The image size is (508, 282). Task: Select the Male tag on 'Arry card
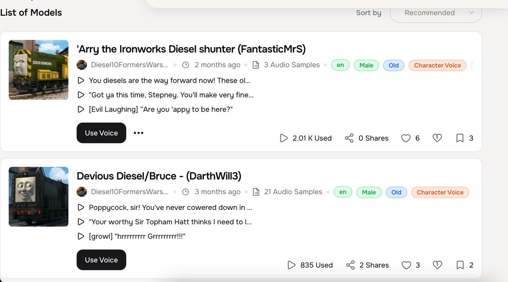click(x=366, y=65)
